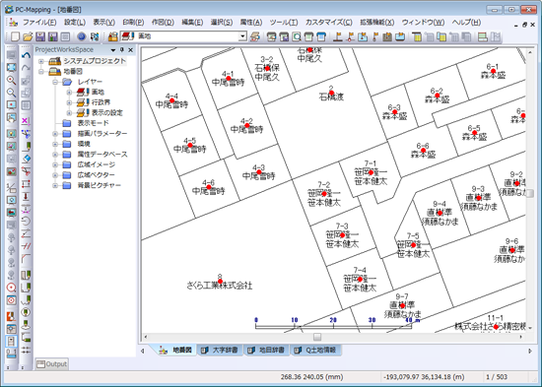
Task: Click the 1 / 503 status bar counter
Action: click(x=497, y=377)
